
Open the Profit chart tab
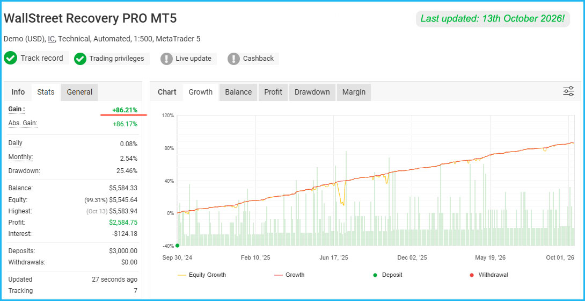pos(273,92)
